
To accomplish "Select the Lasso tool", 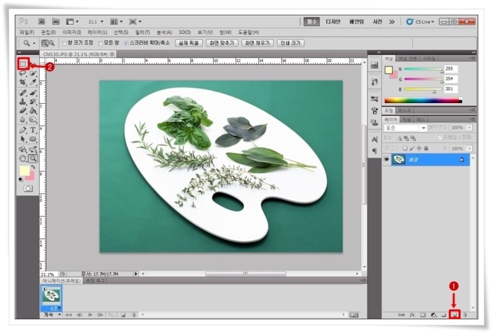I will (23, 73).
